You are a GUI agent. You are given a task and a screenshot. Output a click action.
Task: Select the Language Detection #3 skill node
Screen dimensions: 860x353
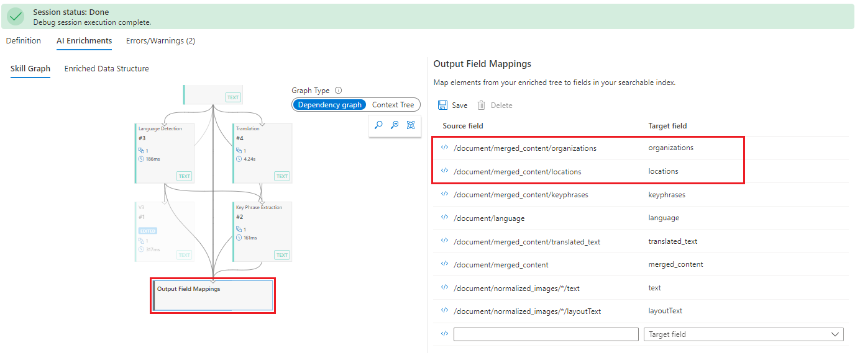click(x=165, y=153)
